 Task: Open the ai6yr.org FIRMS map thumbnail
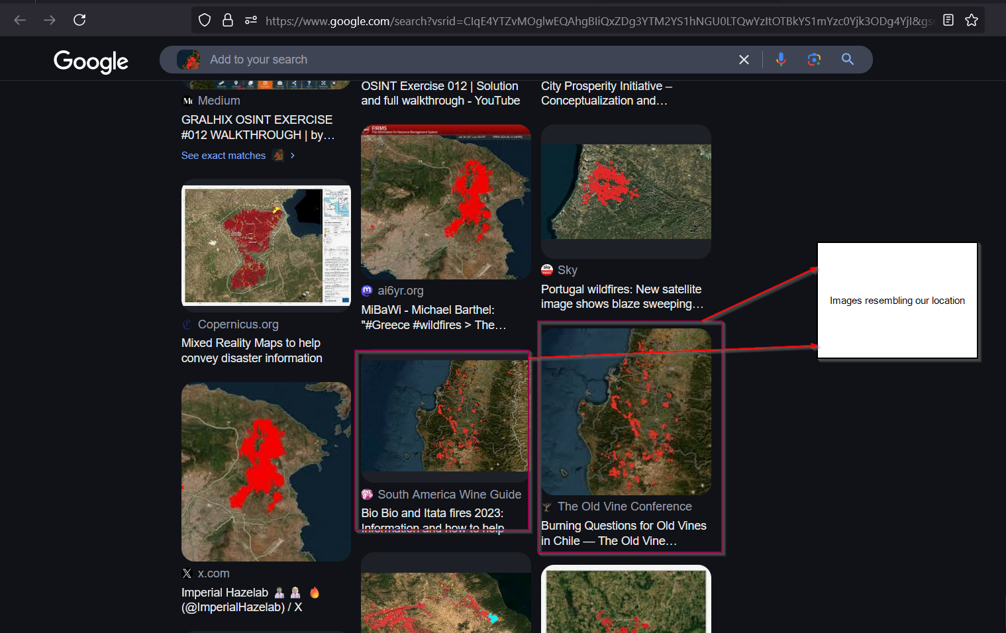point(446,202)
